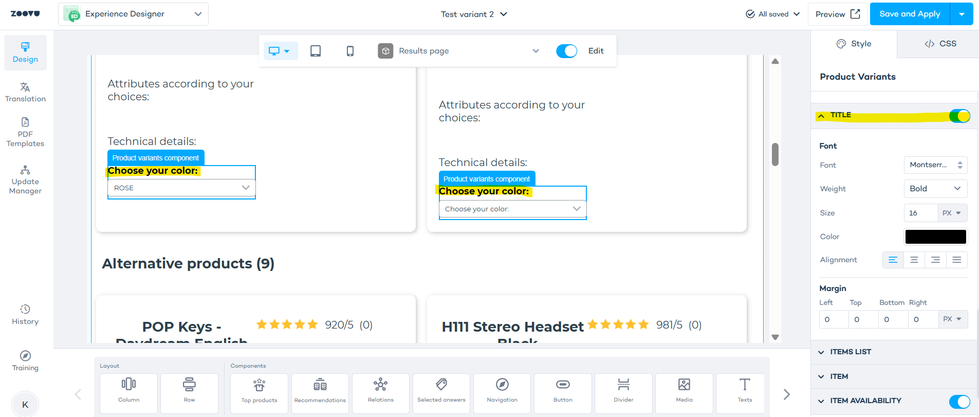Viewport: 979px width, 417px height.
Task: Toggle off ITEM AVAILABILITY switch
Action: tap(959, 401)
